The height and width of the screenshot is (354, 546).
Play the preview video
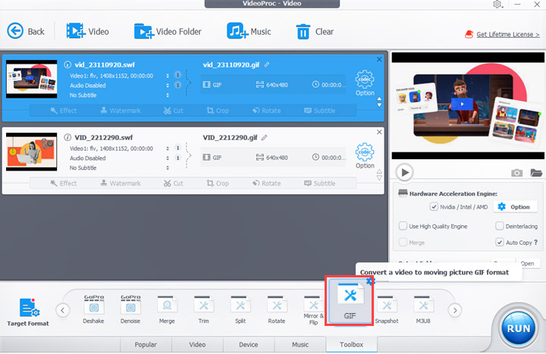[404, 172]
